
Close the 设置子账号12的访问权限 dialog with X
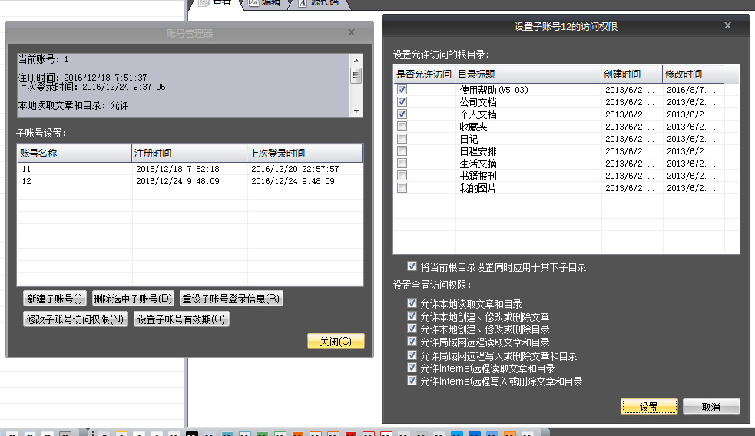pyautogui.click(x=727, y=26)
